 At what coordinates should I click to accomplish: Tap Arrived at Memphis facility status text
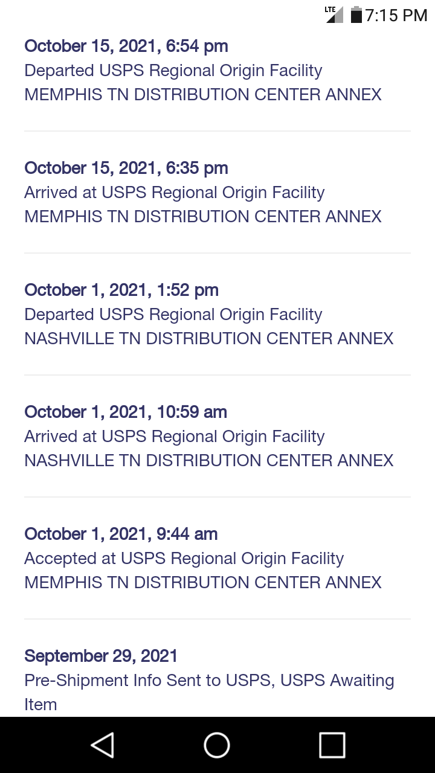(175, 193)
